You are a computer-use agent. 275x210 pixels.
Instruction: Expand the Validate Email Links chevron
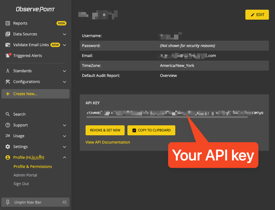[65, 45]
